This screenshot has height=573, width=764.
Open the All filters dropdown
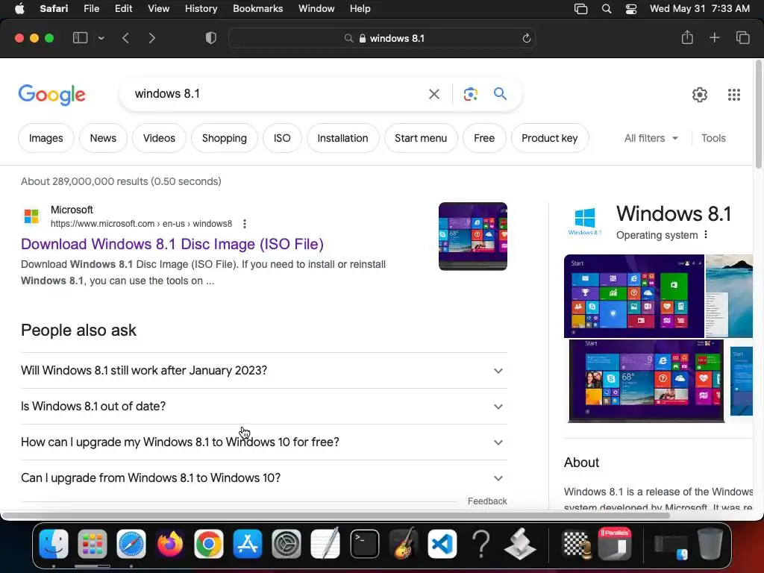651,138
